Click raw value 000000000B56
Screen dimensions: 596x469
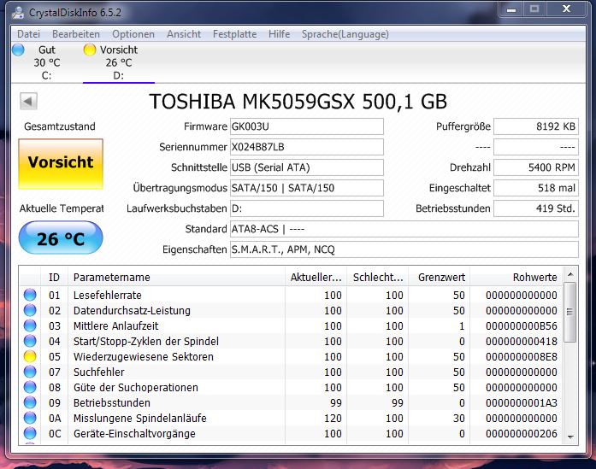[521, 325]
